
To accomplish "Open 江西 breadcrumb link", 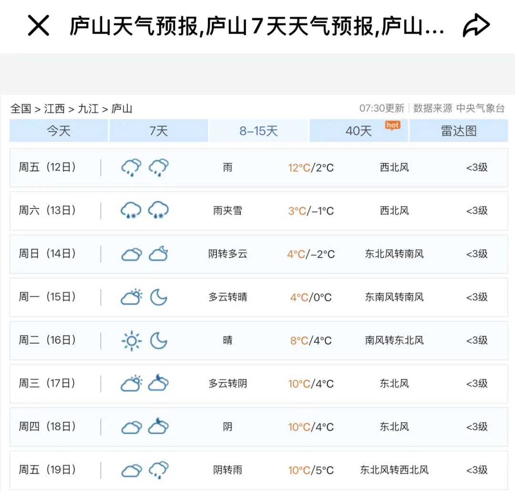I will pos(54,109).
